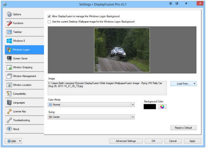Expand the Help button dropdown arrow
Screen dimensions: 206x148
pos(20,141)
